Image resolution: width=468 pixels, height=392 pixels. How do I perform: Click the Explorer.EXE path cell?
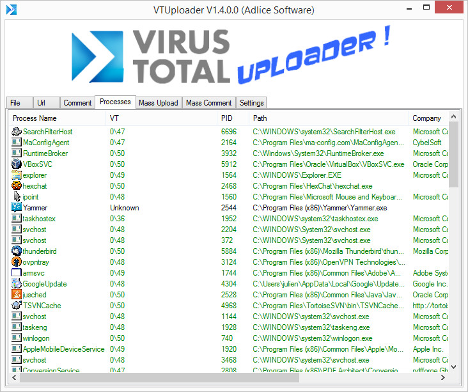[x=297, y=175]
